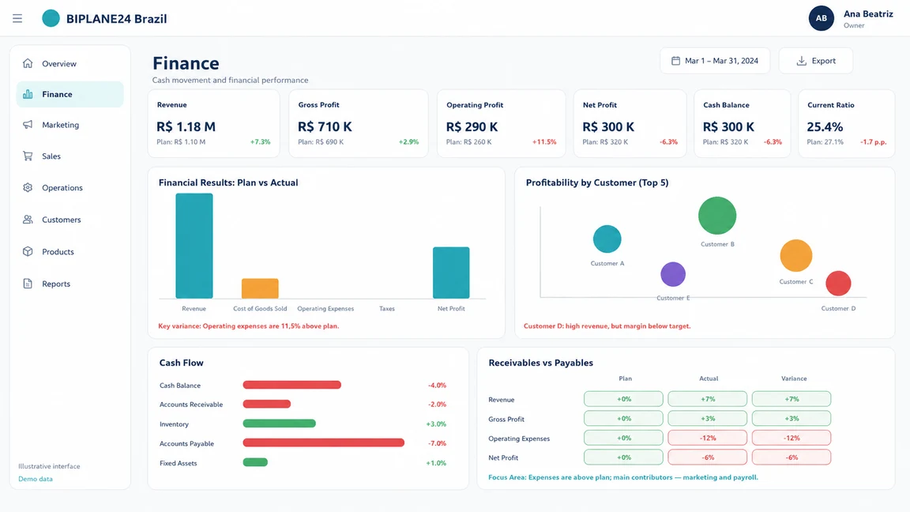910x512 pixels.
Task: Open the Mar 1 – Mar 31, 2024 date picker
Action: [715, 60]
